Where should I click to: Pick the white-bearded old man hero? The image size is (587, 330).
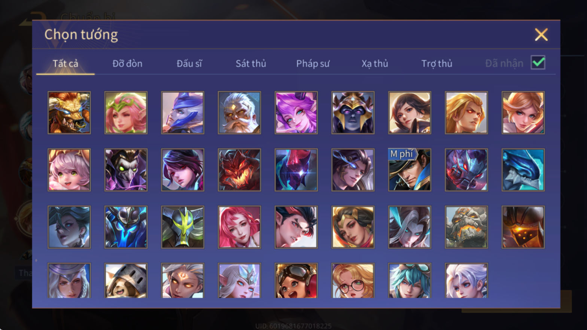click(x=239, y=113)
